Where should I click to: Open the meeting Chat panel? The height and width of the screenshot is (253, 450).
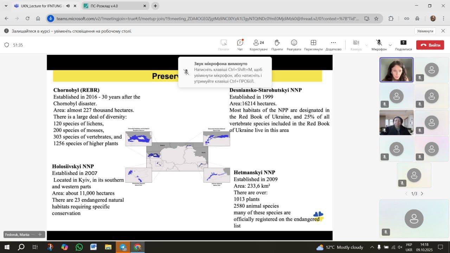pos(240,45)
